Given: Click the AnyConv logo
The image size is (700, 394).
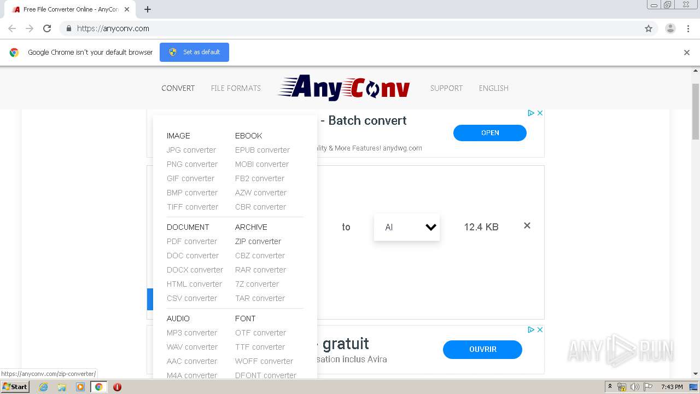Looking at the screenshot, I should pos(344,88).
